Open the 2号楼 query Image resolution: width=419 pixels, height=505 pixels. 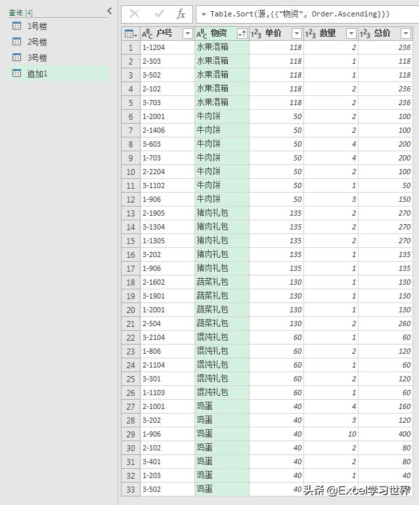[37, 42]
